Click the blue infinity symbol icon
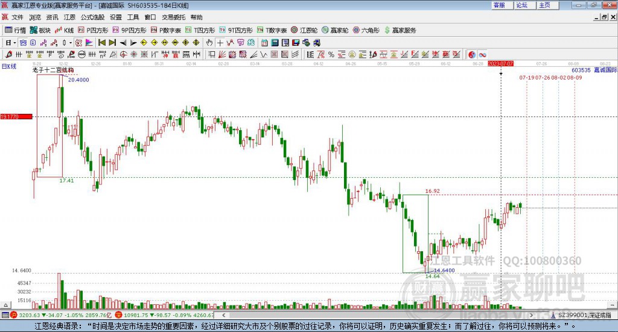Viewport: 618px width, 332px height. tap(482, 55)
